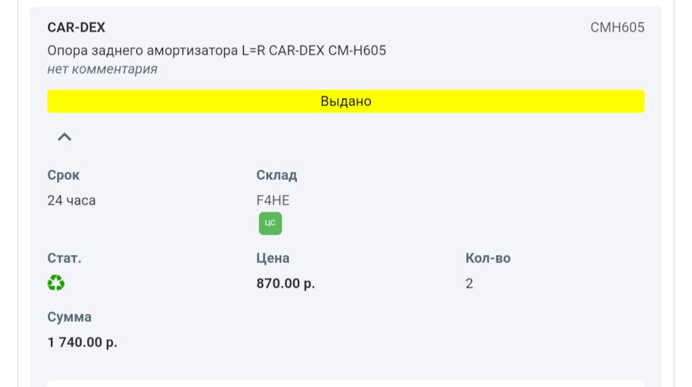Click the Срок label
Image resolution: width=692 pixels, height=387 pixels.
coord(63,175)
